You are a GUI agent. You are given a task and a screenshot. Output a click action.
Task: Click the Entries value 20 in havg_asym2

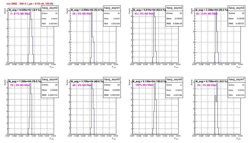181,13
